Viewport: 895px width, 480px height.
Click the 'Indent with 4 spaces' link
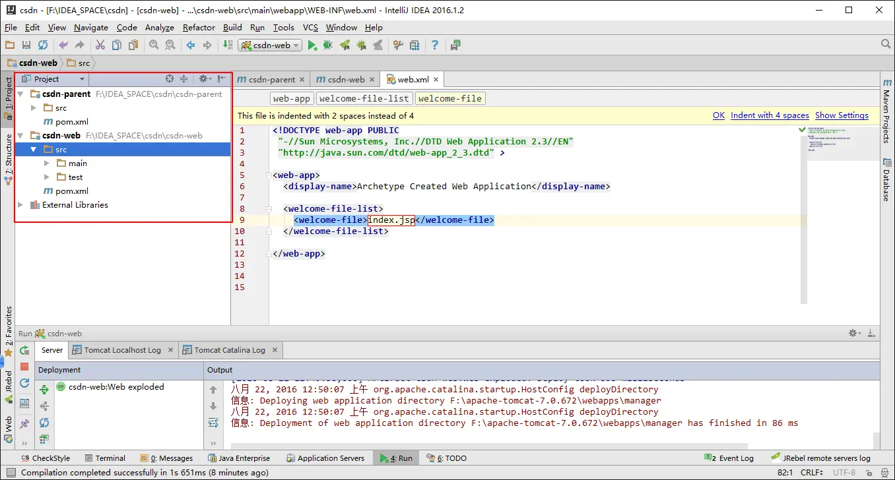(770, 115)
